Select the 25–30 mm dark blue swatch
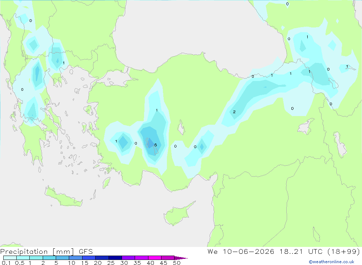The height and width of the screenshot is (265, 362). 115,258
